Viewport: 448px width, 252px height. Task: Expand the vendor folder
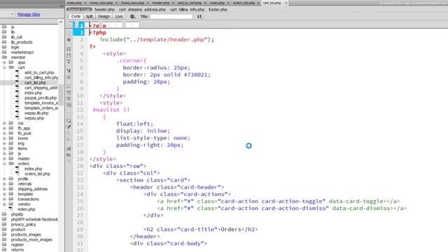click(4, 204)
